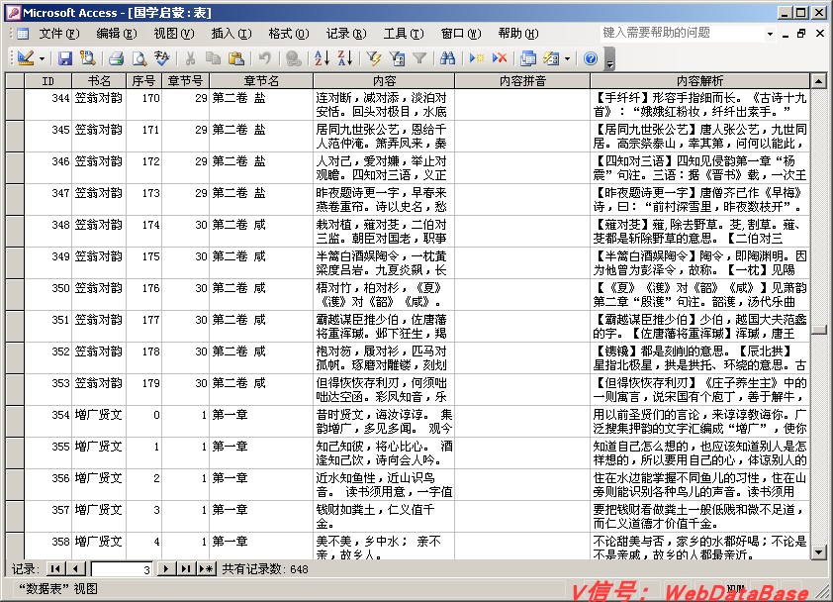The width and height of the screenshot is (833, 602).
Task: Expand the help question dropdown arrow
Action: 770,34
